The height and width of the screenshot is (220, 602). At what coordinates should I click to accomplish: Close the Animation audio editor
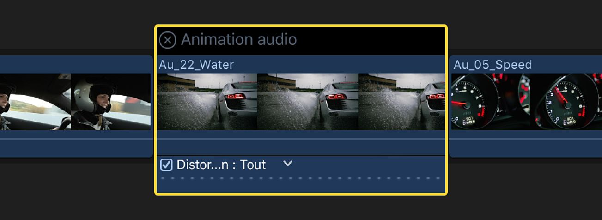(168, 40)
